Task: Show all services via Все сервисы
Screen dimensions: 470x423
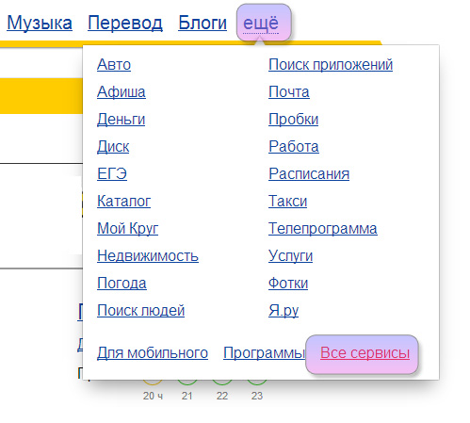Action: pyautogui.click(x=365, y=352)
